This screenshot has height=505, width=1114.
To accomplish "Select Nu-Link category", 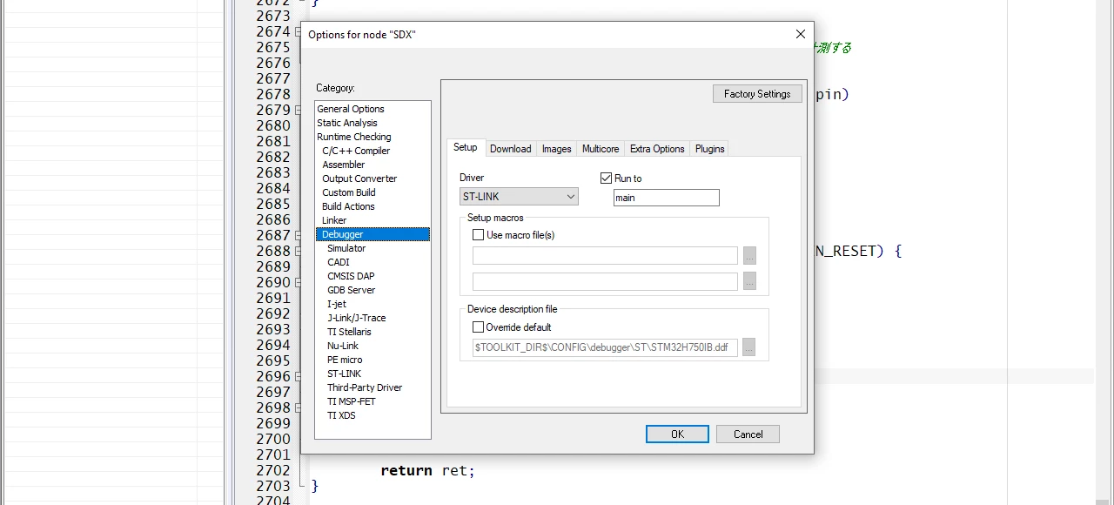I will tap(343, 346).
